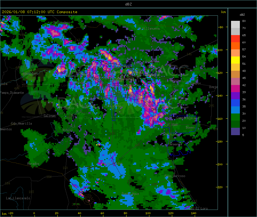Click the Paso_Barroso label

pos(175,176)
